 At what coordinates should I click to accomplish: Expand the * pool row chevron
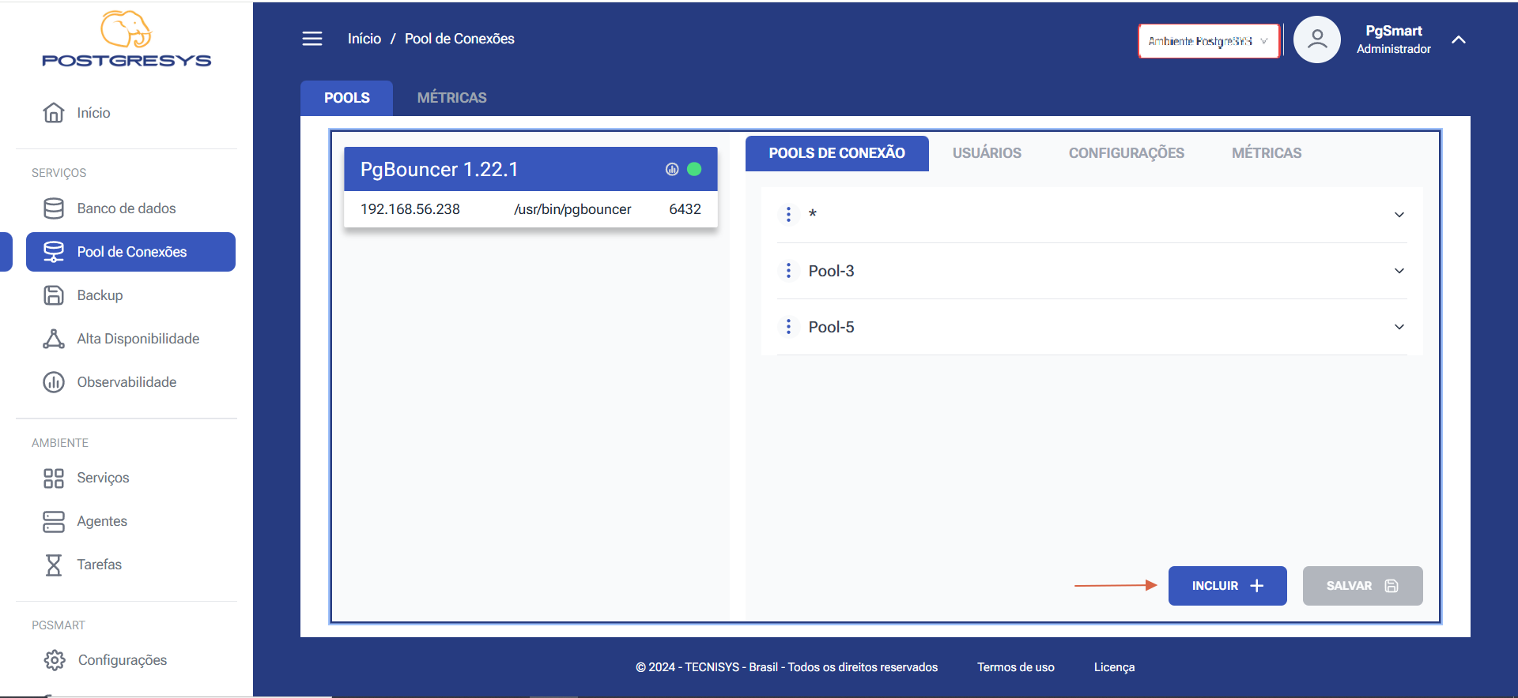(x=1399, y=215)
